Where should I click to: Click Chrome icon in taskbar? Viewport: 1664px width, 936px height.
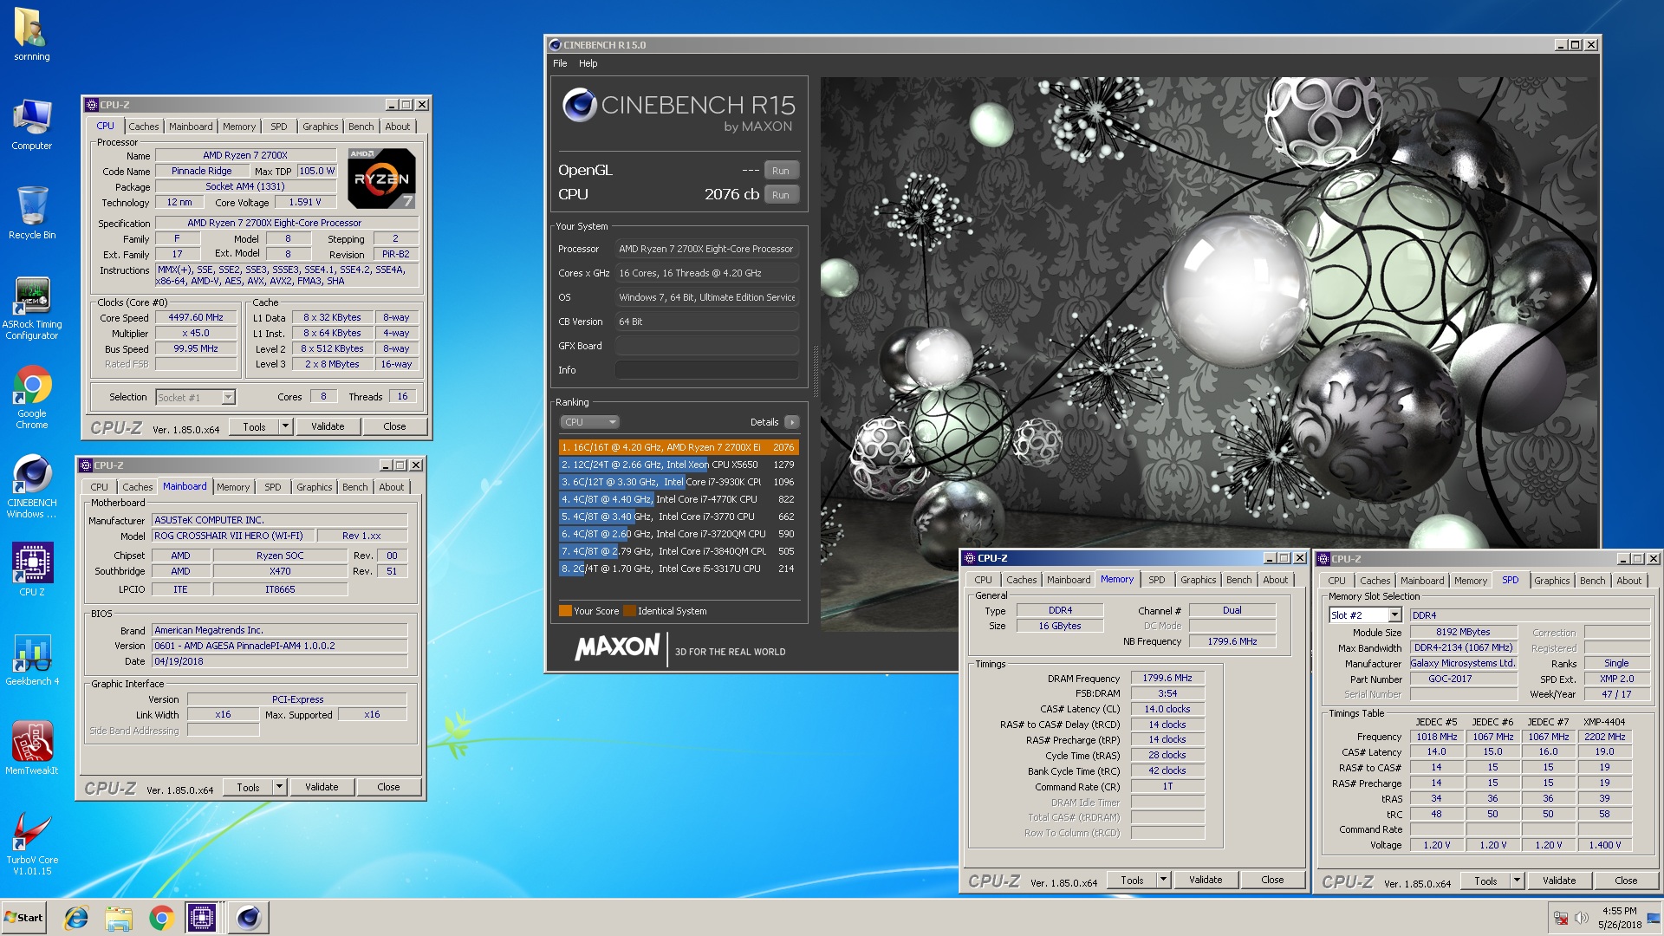point(161,918)
